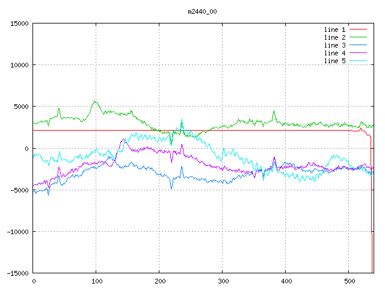Click the 10000 y-axis tick label
The image size is (385, 289).
click(19, 65)
